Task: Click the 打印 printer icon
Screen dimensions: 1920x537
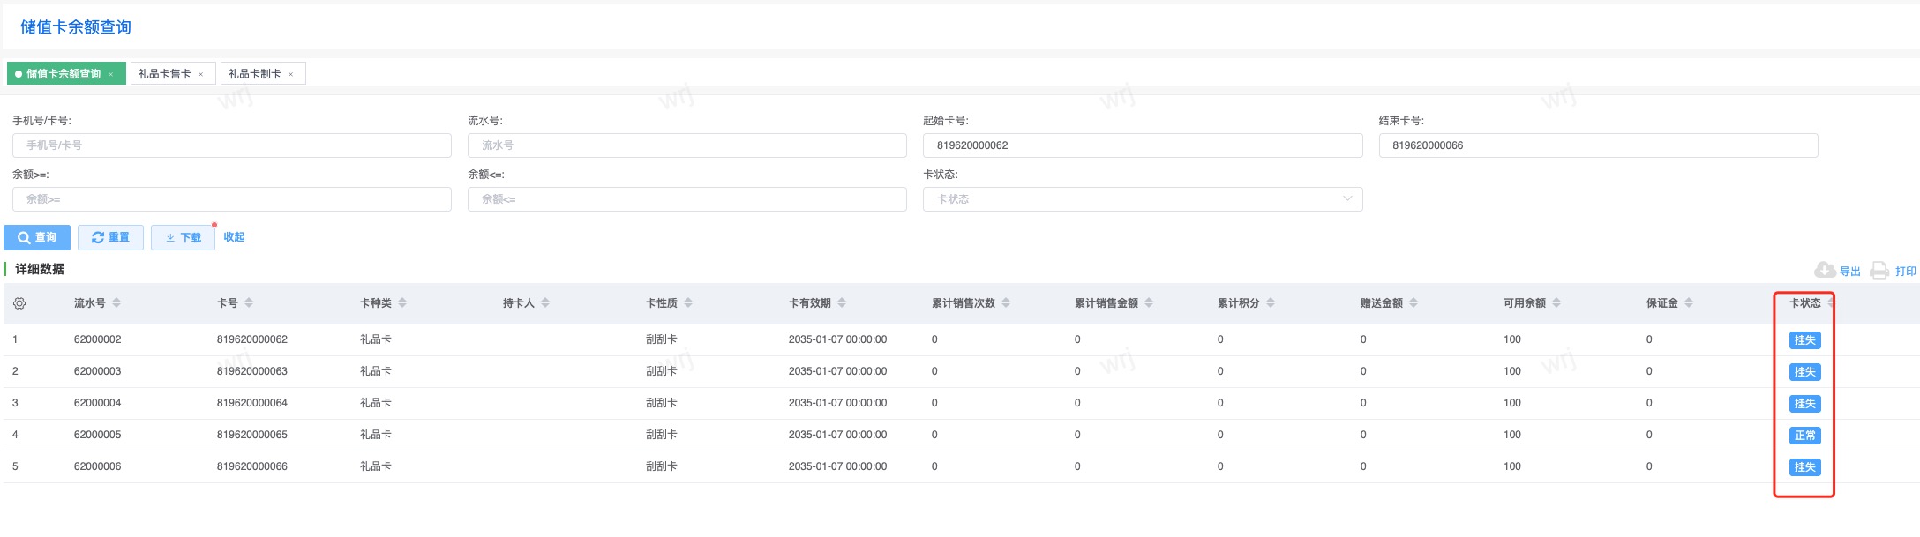Action: [x=1879, y=271]
